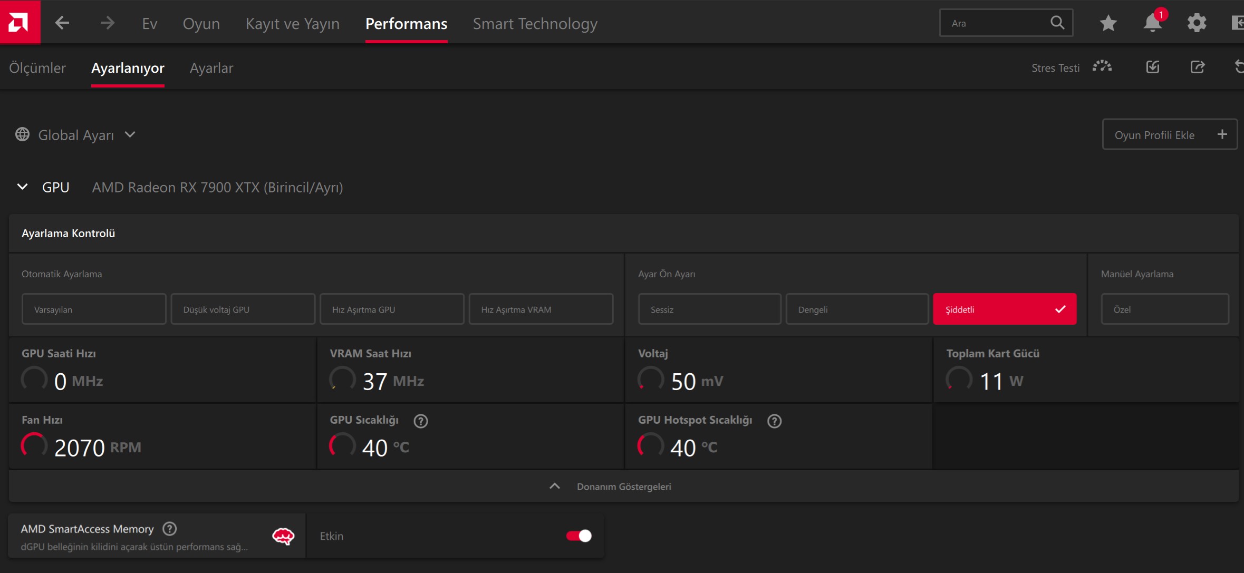Viewport: 1244px width, 573px height.
Task: Select the Şiddetli preset
Action: (1005, 309)
